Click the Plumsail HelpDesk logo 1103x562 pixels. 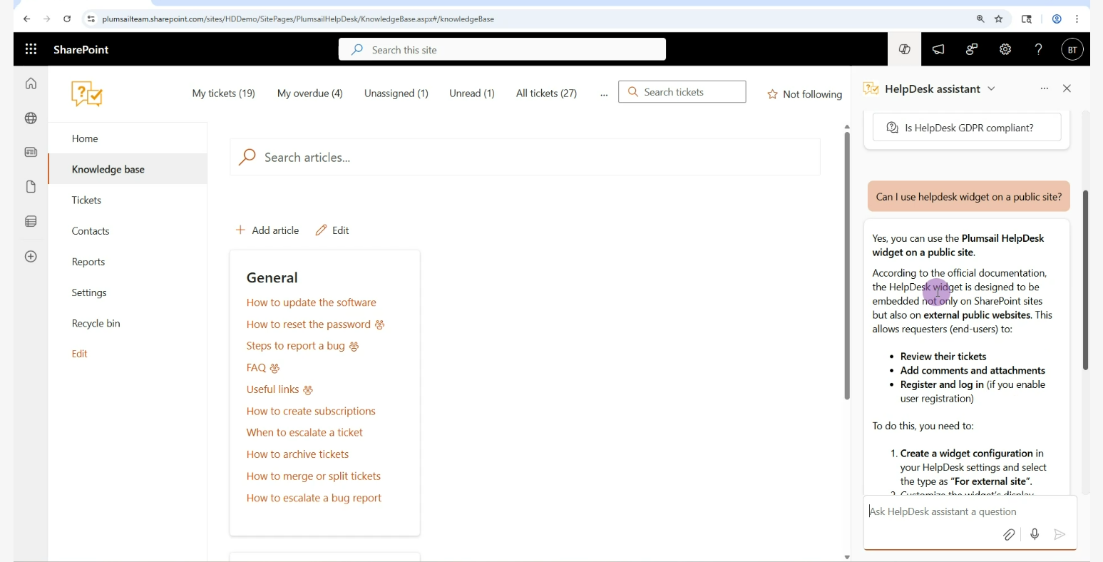point(87,93)
